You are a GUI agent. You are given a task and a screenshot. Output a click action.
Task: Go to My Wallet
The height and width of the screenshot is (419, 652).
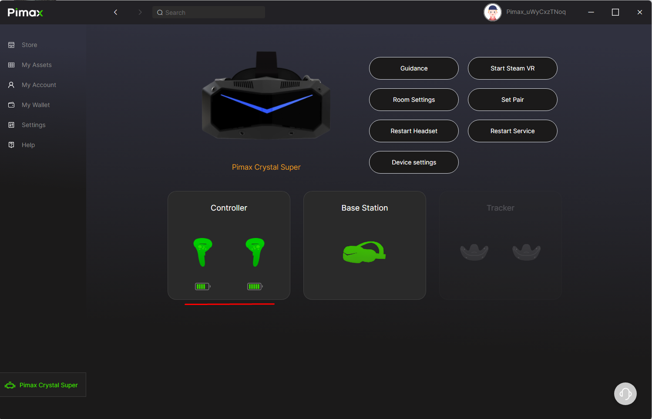click(36, 105)
